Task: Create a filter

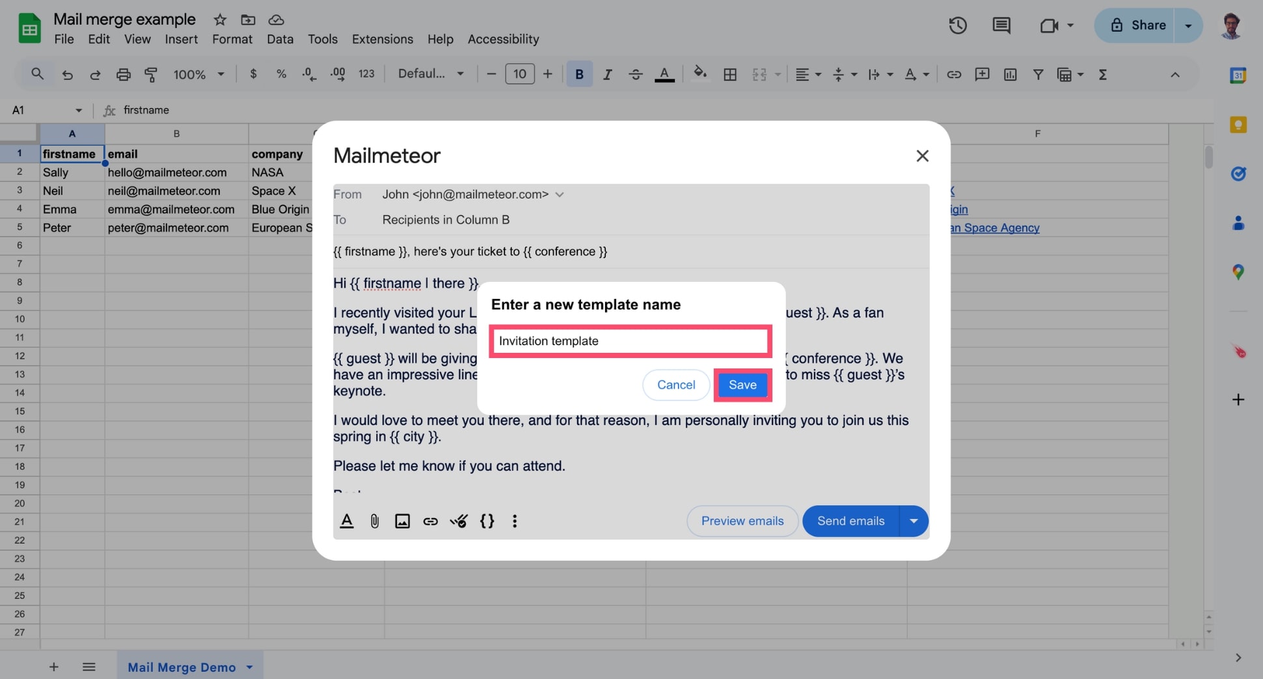Action: [1038, 74]
